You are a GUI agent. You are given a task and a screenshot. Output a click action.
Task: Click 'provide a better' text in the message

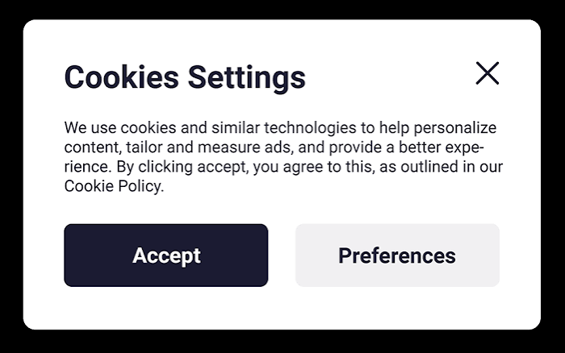click(x=385, y=147)
